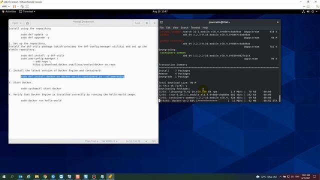Click the 'Total download size' line in terminal
This screenshot has width=320, height=180.
(177, 82)
